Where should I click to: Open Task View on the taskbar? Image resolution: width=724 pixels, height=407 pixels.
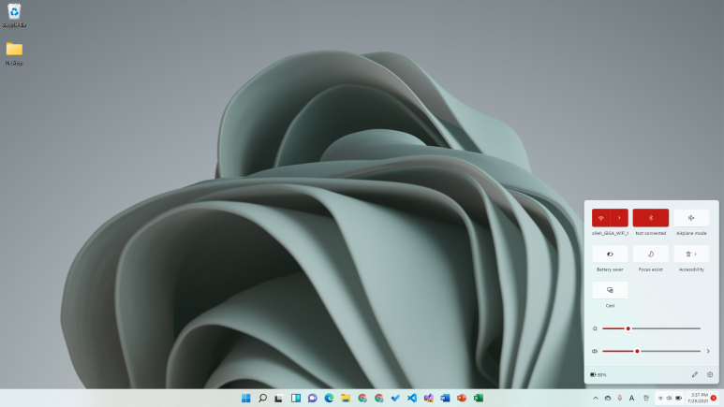click(x=278, y=398)
